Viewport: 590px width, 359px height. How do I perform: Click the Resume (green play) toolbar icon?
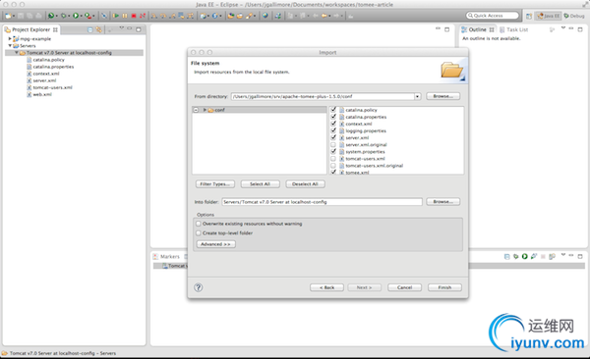point(116,16)
